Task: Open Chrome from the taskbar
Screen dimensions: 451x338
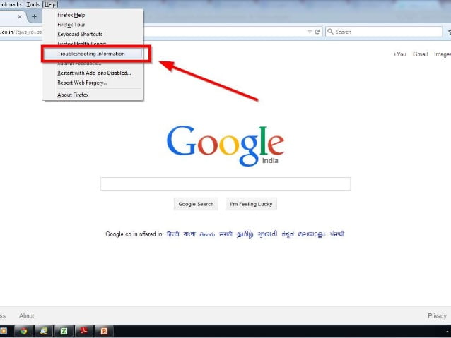Action: click(x=23, y=331)
